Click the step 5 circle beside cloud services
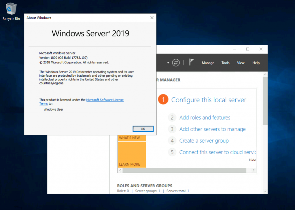295x210 pixels. pyautogui.click(x=172, y=152)
